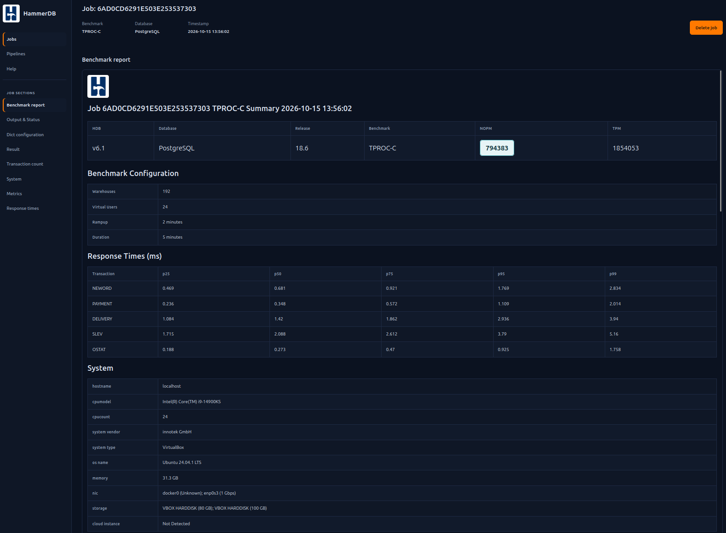Click NEWORD p99 value 2.834
This screenshot has height=533, width=726.
pyautogui.click(x=615, y=288)
